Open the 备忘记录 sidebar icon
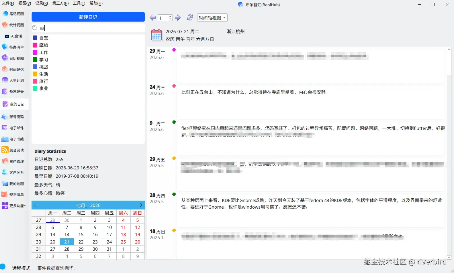Image resolution: width=454 pixels, height=273 pixels. tap(5, 92)
